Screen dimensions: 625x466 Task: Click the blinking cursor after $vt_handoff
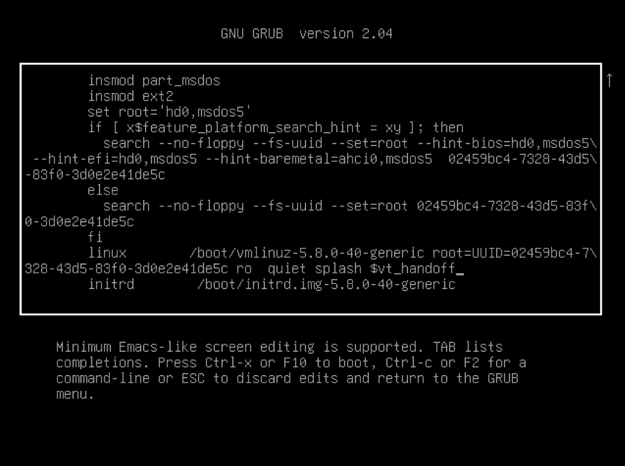coord(459,270)
